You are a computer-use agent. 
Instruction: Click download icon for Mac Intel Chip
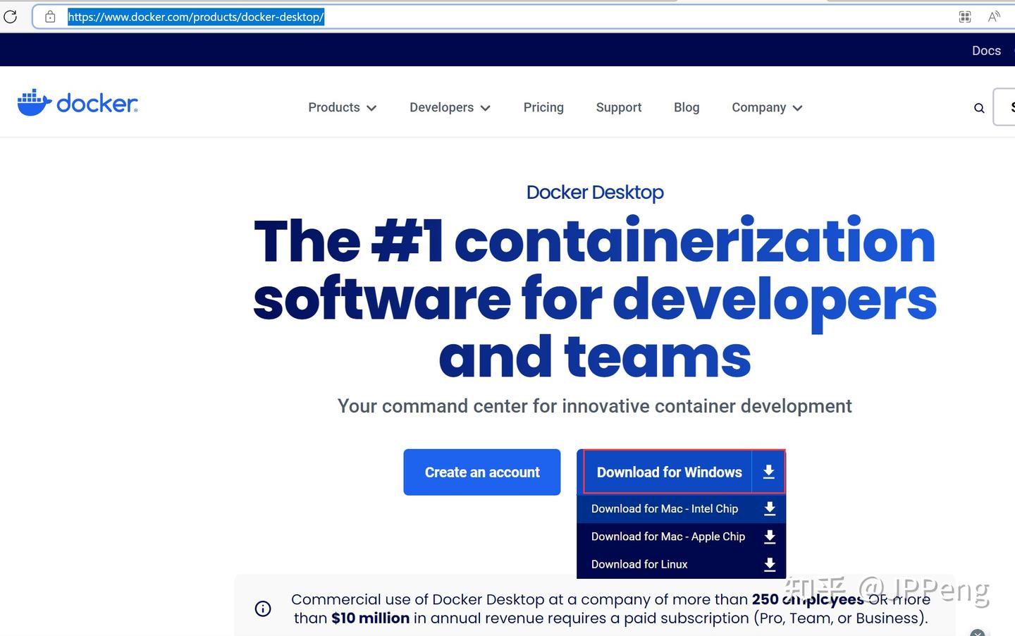[x=770, y=508]
